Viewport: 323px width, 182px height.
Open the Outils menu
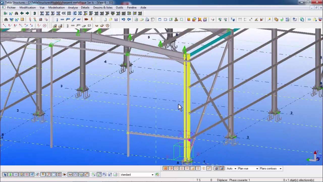119,8
